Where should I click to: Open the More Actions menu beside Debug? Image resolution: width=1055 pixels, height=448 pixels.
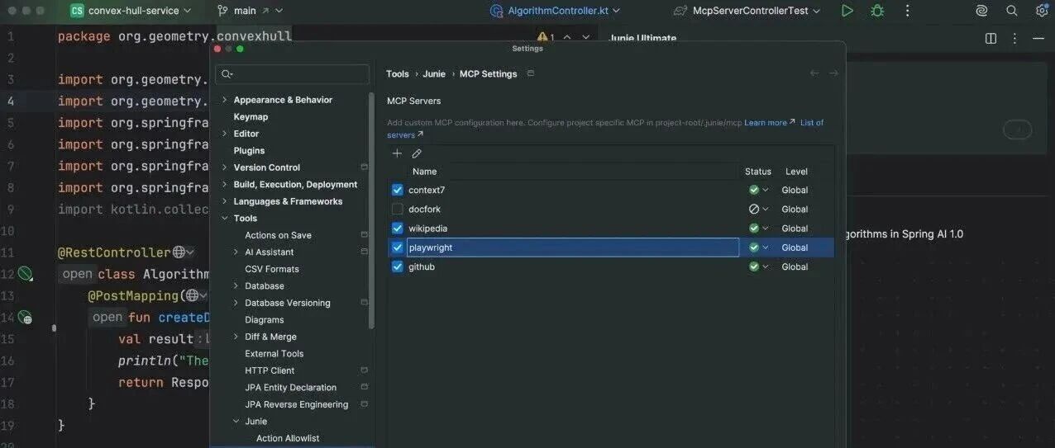(x=907, y=11)
